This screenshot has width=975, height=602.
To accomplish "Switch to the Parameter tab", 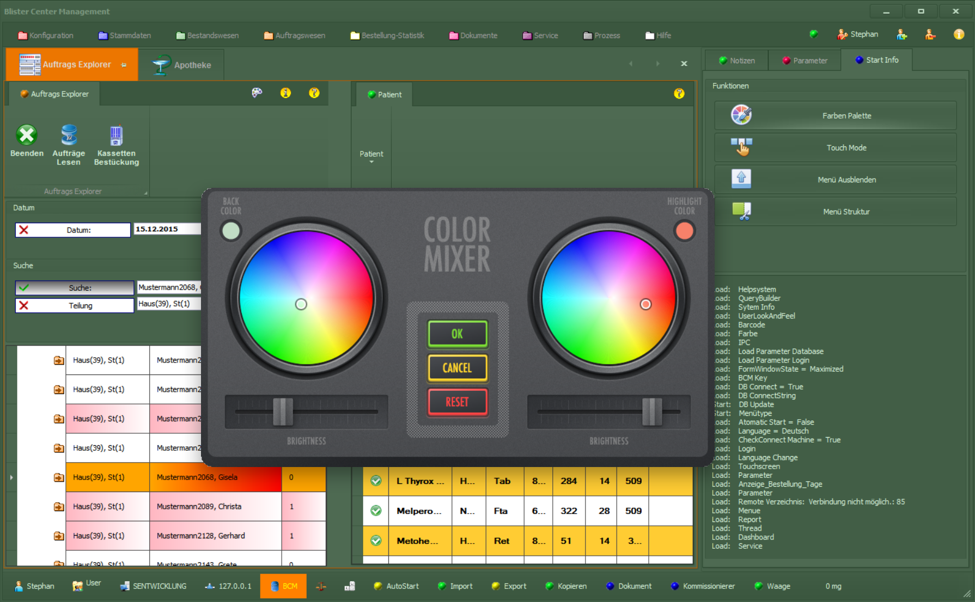I will (x=805, y=60).
